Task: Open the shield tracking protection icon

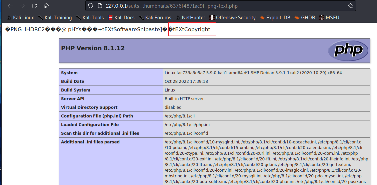Action: tap(90, 6)
